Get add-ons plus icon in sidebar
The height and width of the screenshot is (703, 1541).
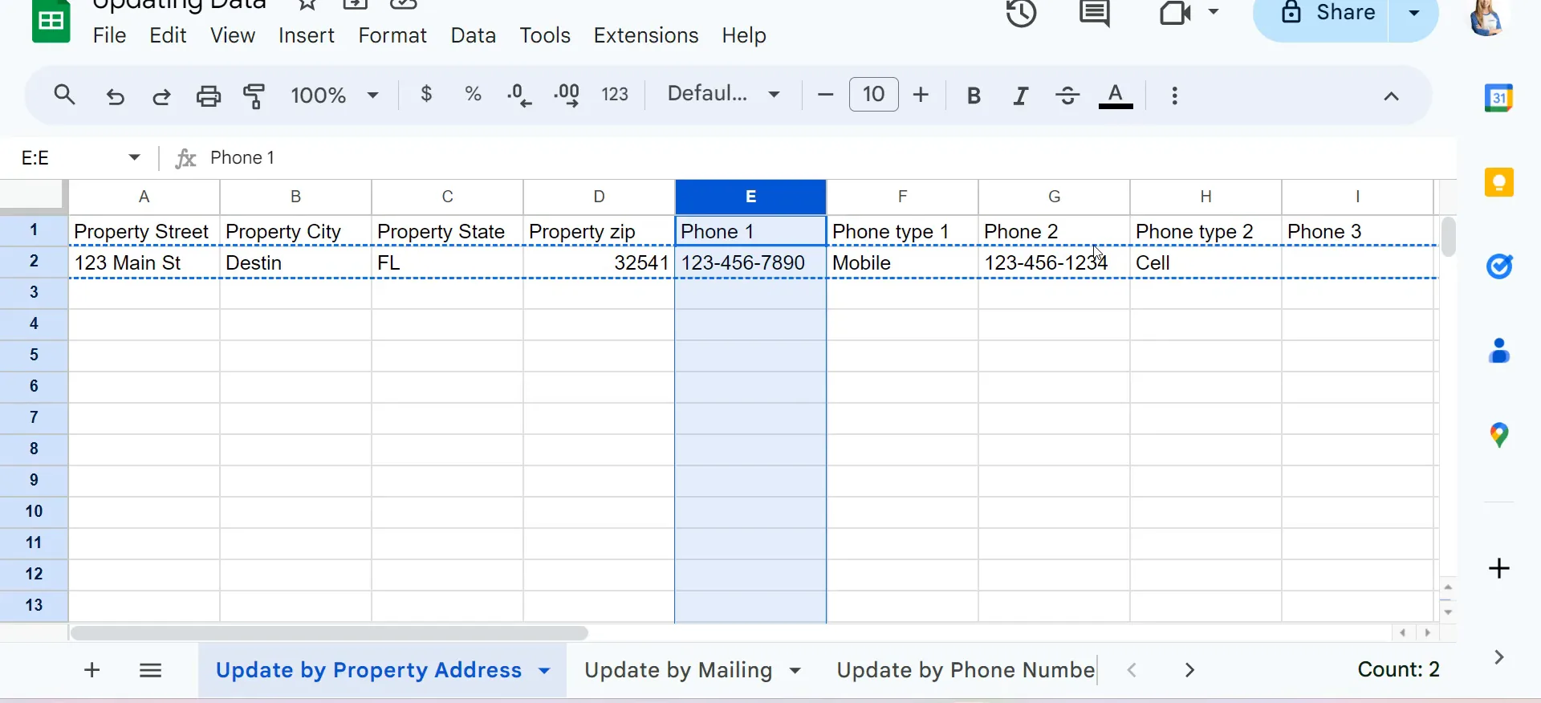tap(1499, 569)
